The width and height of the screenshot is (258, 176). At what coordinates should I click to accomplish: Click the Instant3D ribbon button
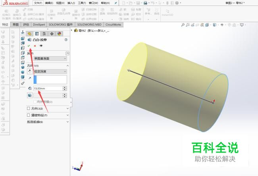pyautogui.click(x=168, y=13)
